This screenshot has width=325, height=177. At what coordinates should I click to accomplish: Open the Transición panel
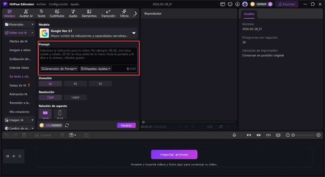point(108,13)
